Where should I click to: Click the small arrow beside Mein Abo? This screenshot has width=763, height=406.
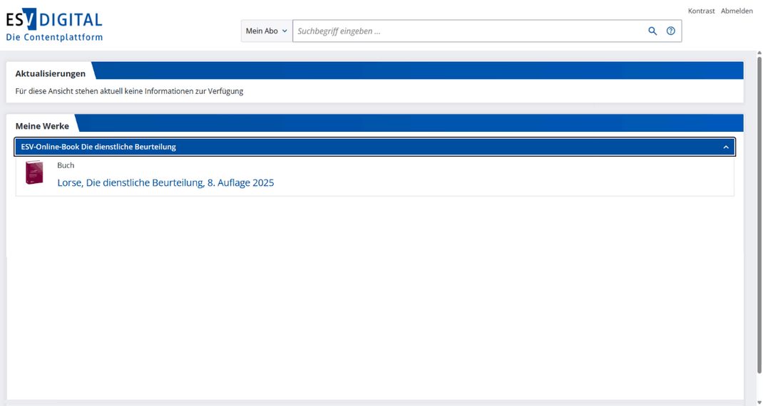[285, 31]
